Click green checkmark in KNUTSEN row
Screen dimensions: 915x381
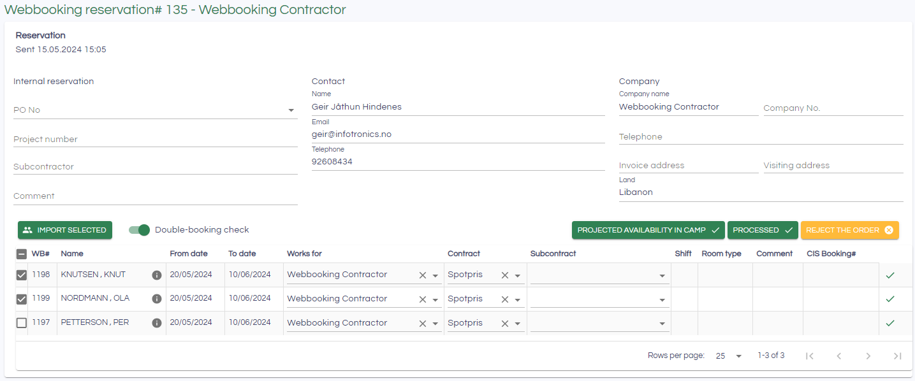click(x=890, y=275)
